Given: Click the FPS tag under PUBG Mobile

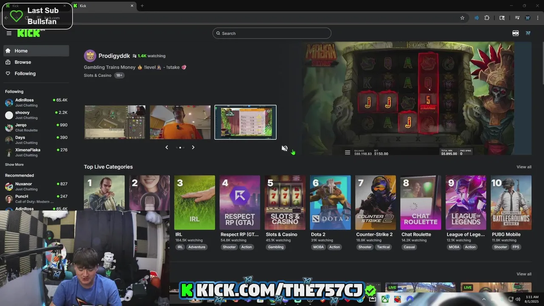Looking at the screenshot, I should coord(516,247).
